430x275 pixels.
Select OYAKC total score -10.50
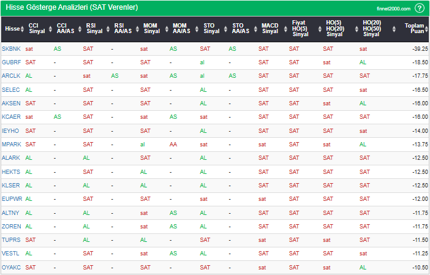point(420,267)
